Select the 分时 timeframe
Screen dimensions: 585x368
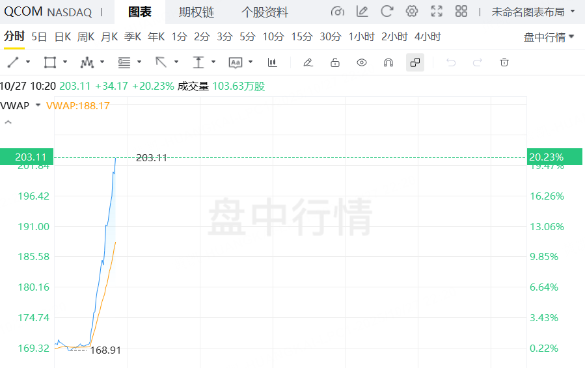coord(14,36)
